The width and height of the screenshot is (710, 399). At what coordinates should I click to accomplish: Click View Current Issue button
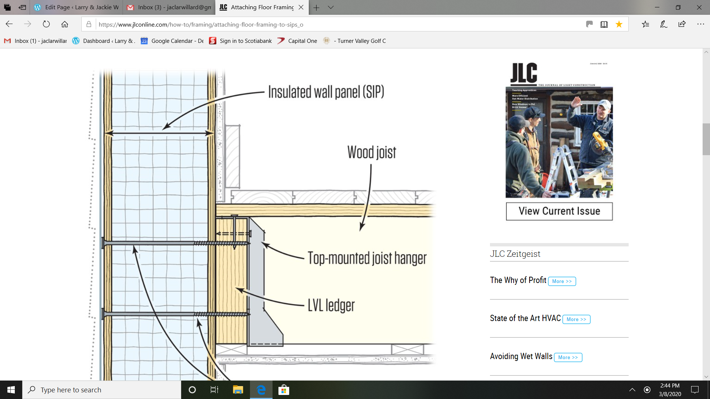point(559,211)
